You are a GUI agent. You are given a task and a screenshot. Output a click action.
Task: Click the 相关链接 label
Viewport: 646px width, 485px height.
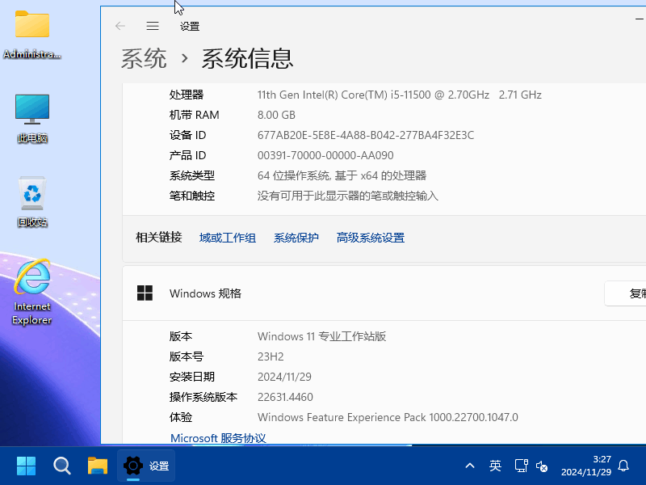tap(159, 238)
